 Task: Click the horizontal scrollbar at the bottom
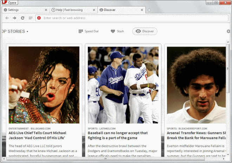[105, 159]
